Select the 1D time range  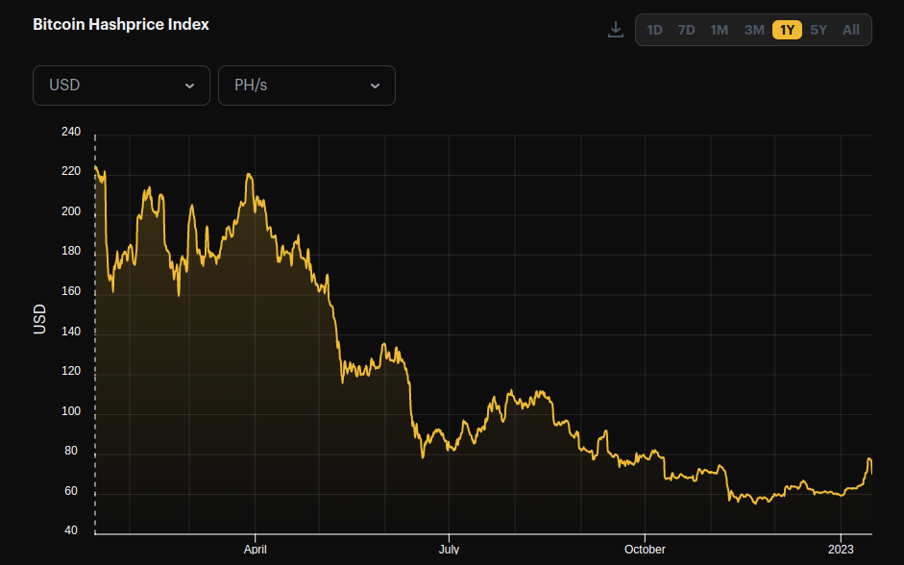(654, 30)
